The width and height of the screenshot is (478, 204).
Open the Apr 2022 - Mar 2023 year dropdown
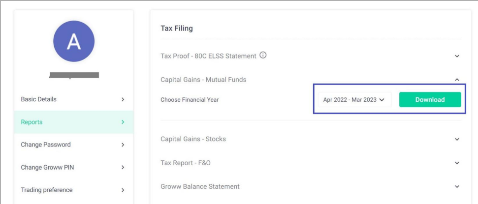click(x=354, y=100)
